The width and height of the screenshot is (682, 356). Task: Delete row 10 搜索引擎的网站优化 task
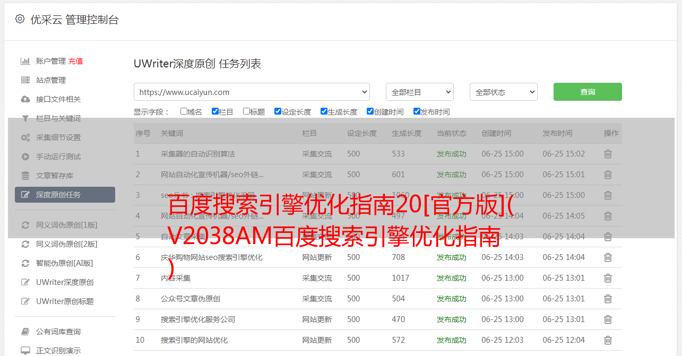[x=608, y=340]
